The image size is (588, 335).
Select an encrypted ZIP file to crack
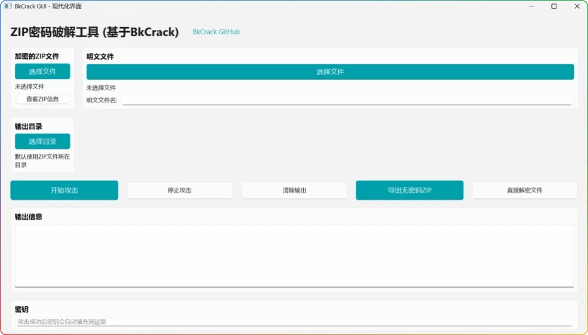(42, 71)
